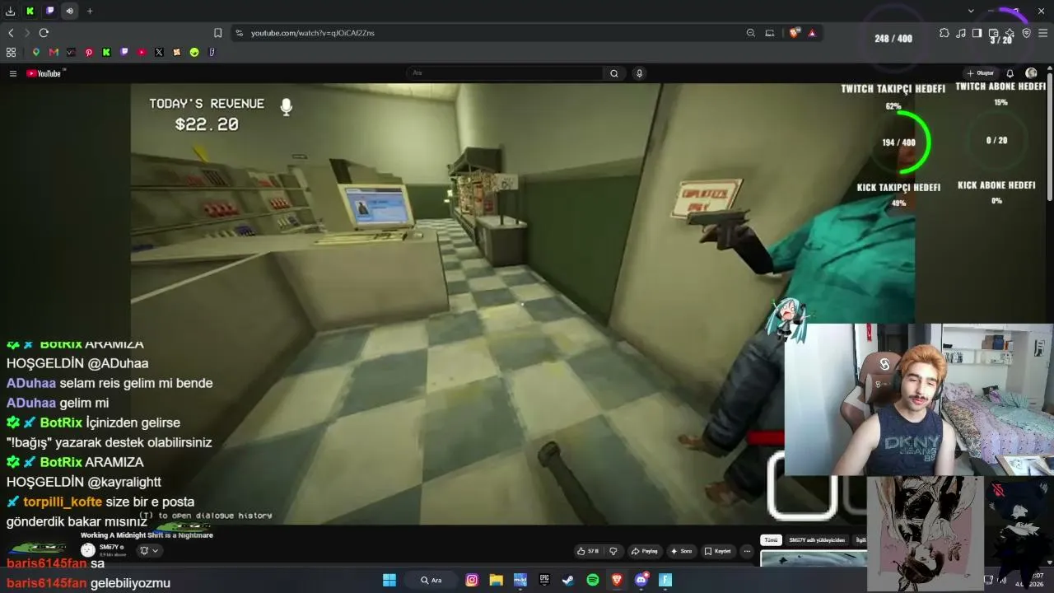
Task: Open the Gmail bookmark
Action: (54, 52)
